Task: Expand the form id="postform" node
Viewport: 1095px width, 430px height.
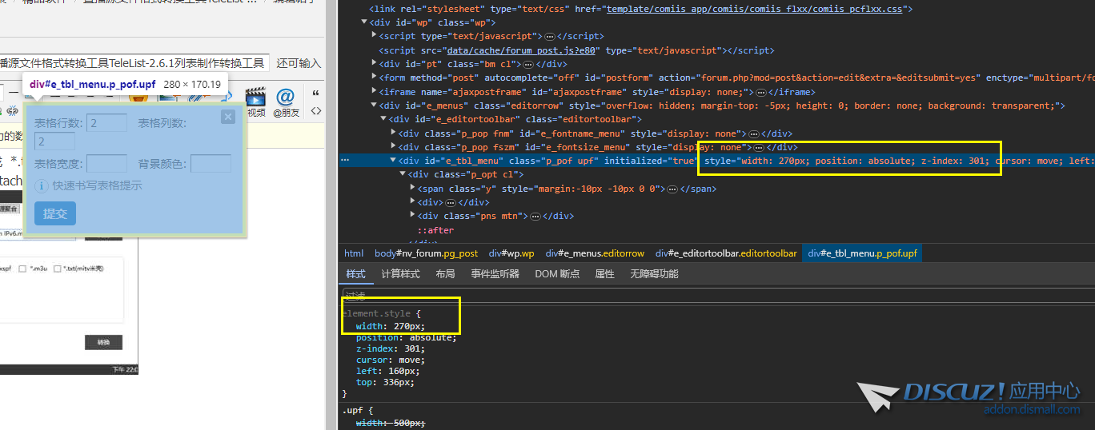Action: 375,78
